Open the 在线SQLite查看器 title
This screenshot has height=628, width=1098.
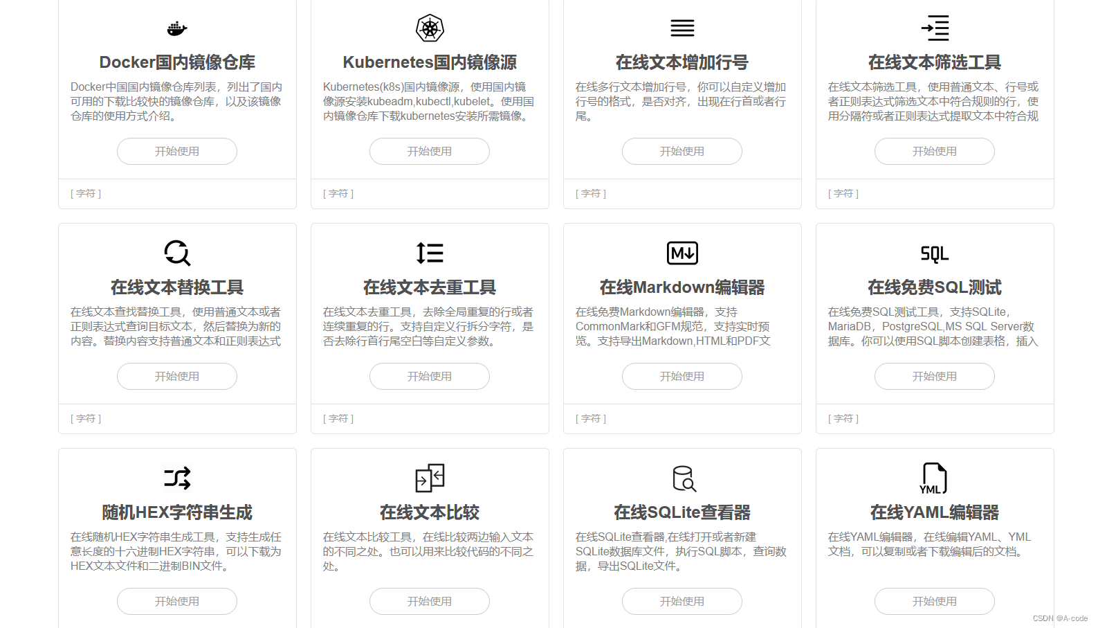point(682,512)
